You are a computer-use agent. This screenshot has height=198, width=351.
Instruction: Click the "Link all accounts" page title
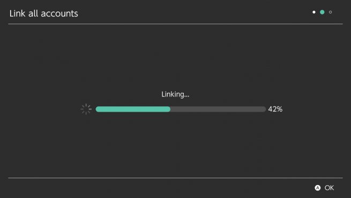pyautogui.click(x=43, y=13)
